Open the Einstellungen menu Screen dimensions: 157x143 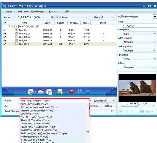(38, 11)
